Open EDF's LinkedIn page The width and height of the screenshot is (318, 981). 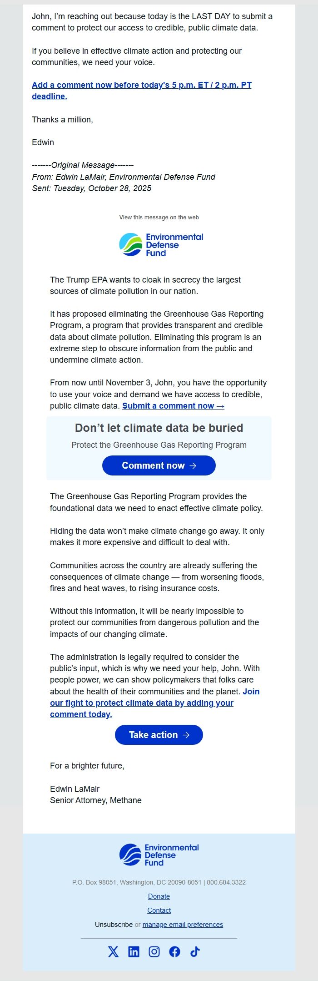pos(134,952)
